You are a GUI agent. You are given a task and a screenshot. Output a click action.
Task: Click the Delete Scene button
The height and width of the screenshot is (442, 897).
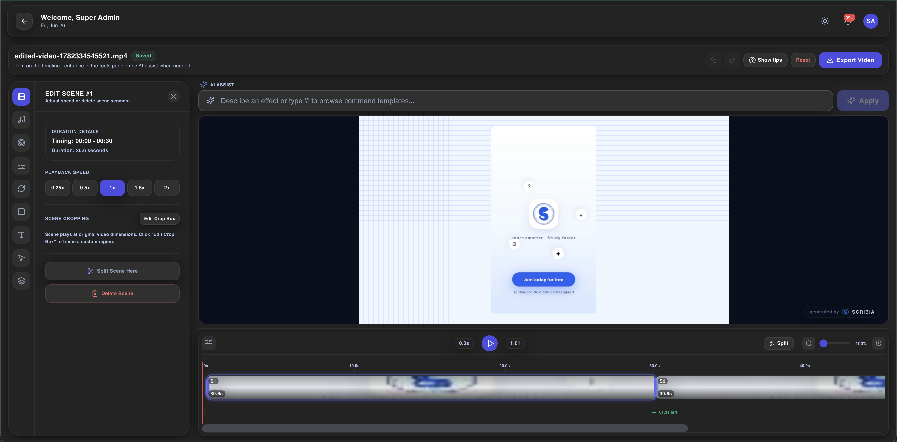(x=112, y=294)
